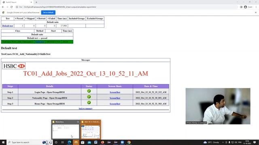The height and width of the screenshot is (145, 259).
Task: Click the back to summary link
Action: [x=85, y=108]
